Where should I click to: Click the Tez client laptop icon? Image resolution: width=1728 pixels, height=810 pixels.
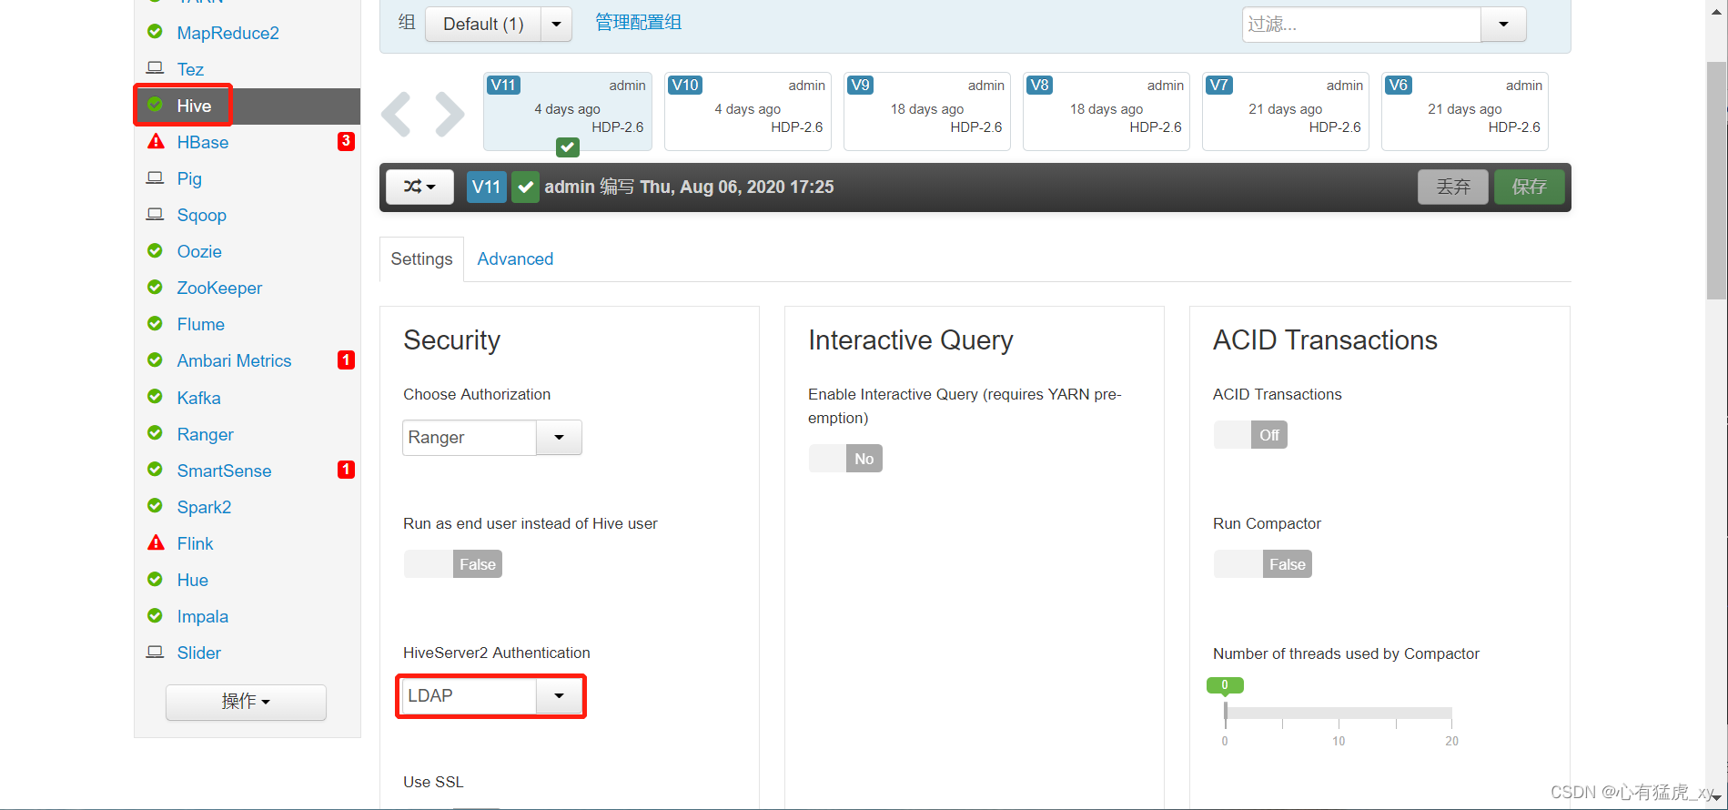click(x=155, y=68)
